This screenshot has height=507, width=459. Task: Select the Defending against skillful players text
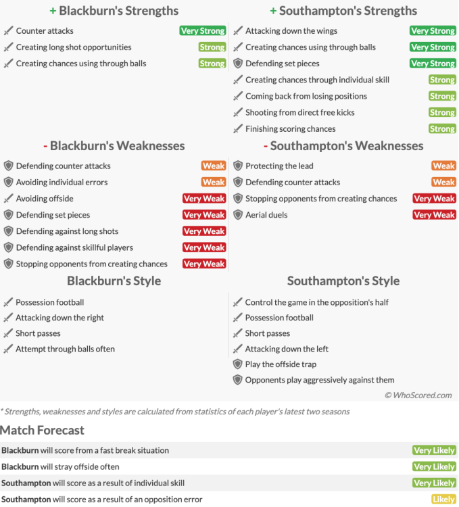tap(74, 247)
